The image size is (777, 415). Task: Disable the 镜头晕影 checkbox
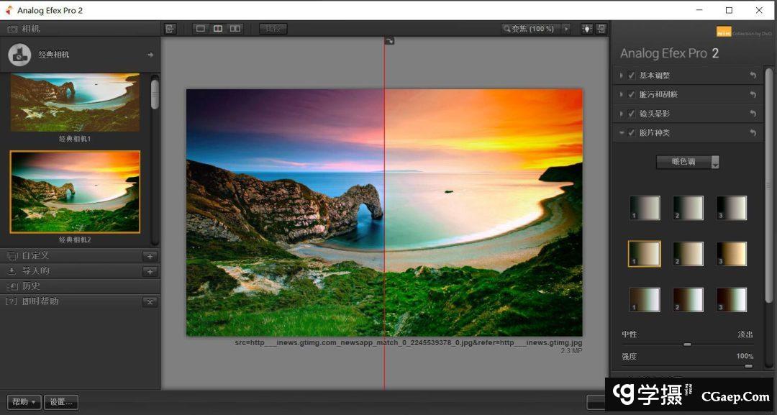(632, 114)
